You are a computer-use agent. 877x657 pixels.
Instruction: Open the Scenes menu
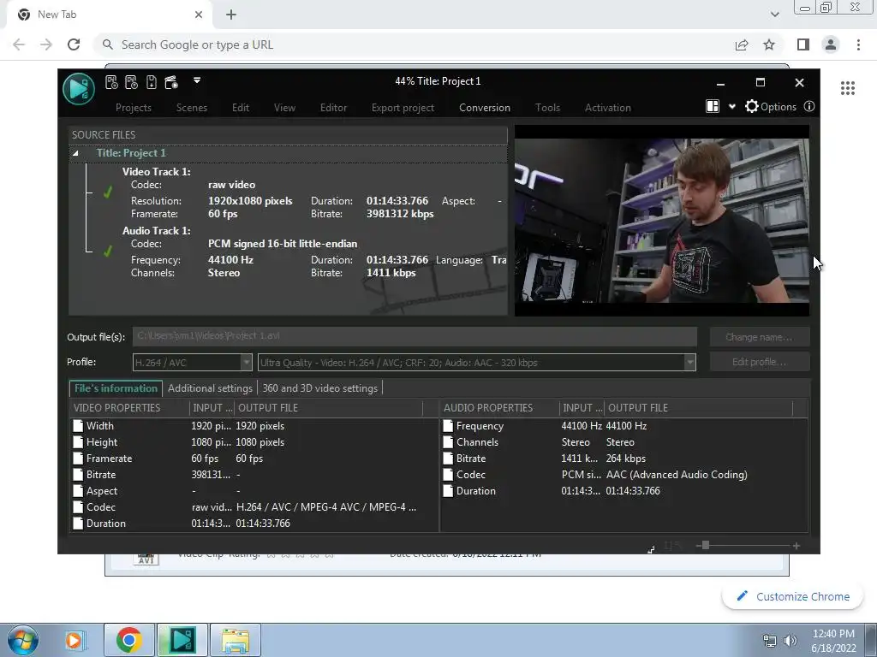(191, 108)
